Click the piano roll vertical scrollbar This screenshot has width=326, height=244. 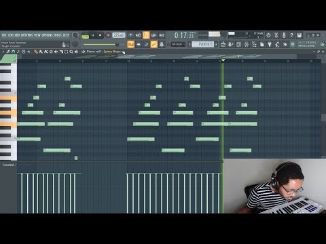tap(323, 117)
